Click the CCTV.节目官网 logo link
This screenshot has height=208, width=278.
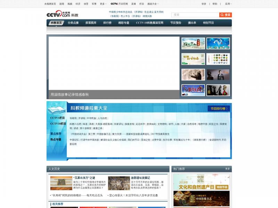click(x=119, y=4)
